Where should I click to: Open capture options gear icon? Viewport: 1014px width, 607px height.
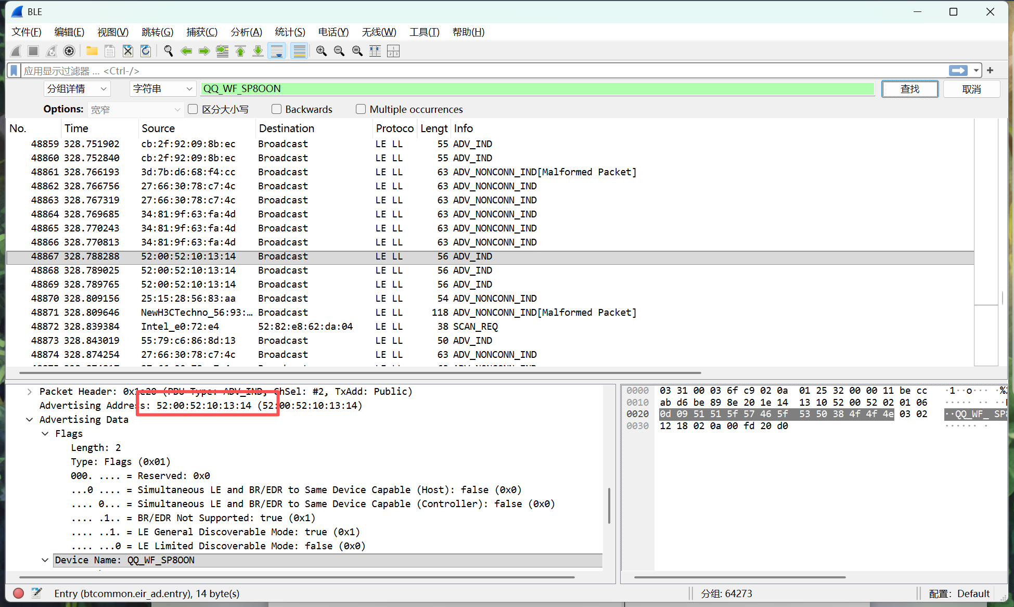(69, 51)
